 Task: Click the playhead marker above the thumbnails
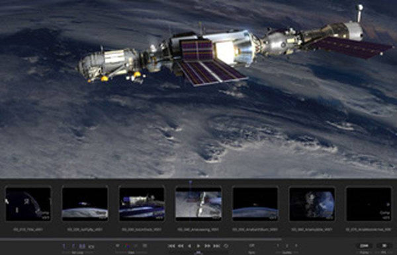coord(191,182)
